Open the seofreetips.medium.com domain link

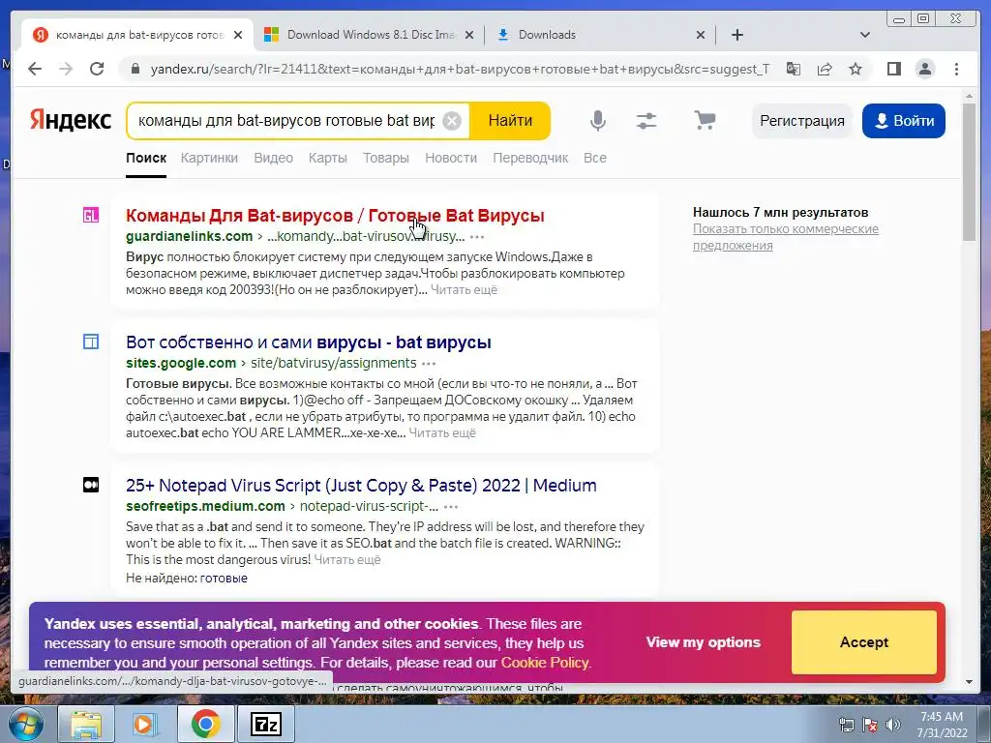pos(205,506)
